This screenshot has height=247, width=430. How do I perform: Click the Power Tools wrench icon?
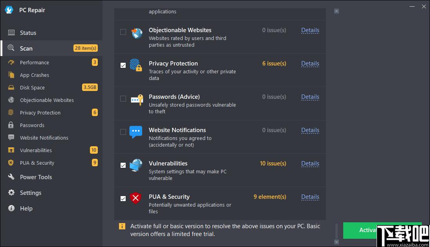pyautogui.click(x=11, y=177)
